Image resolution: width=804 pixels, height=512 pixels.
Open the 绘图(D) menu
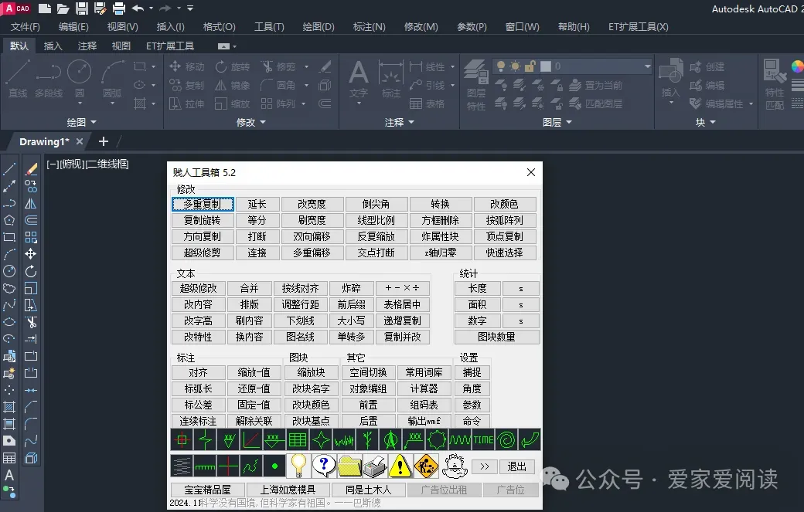coord(319,26)
